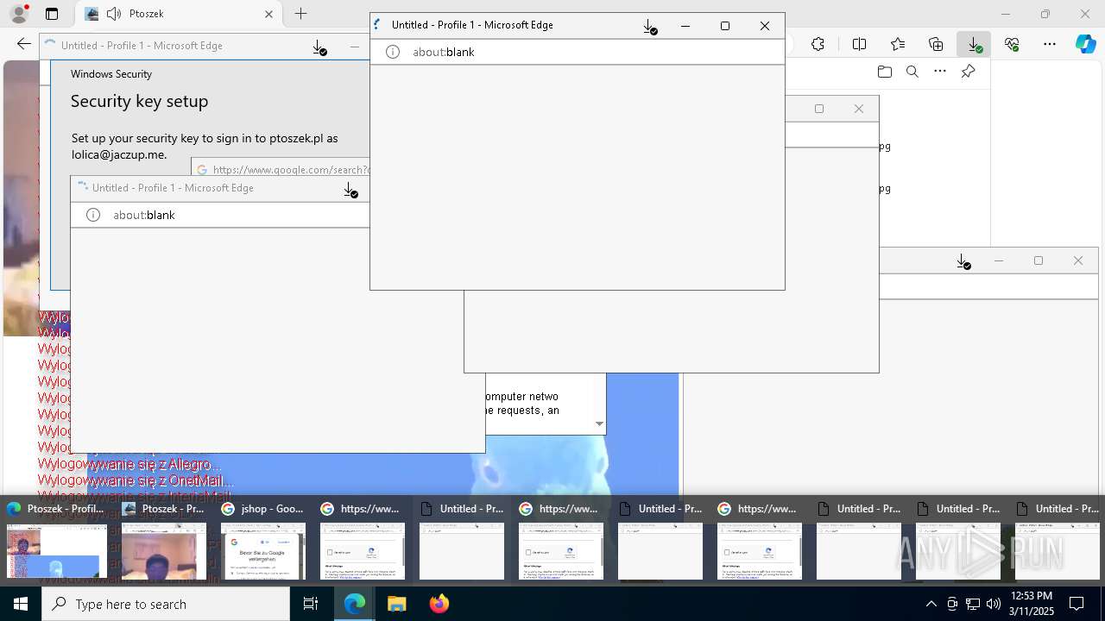The height and width of the screenshot is (621, 1105).
Task: Open downloads folder in downloads panel
Action: coord(884,72)
